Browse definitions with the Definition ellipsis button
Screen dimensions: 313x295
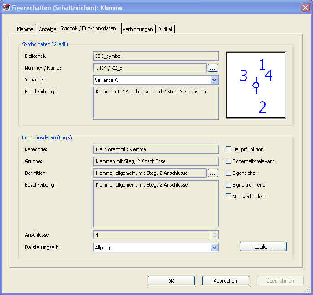coord(213,173)
